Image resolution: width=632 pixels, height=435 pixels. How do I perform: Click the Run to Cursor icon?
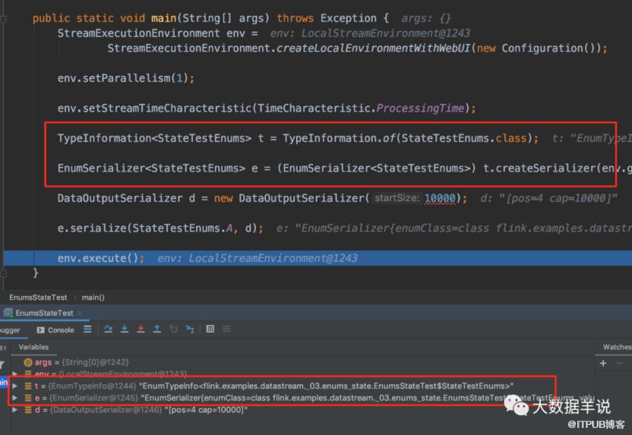click(190, 329)
